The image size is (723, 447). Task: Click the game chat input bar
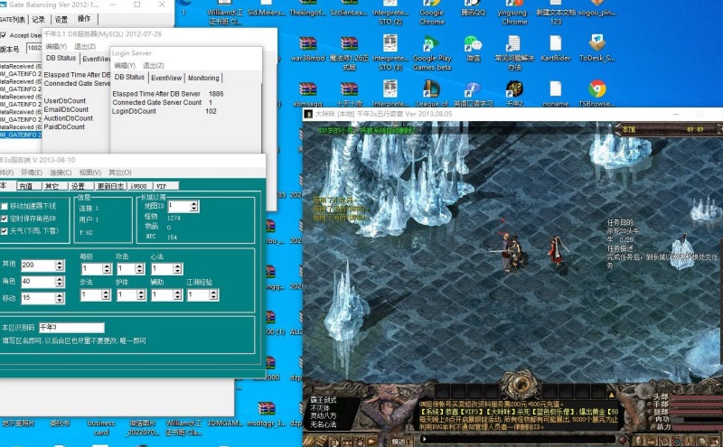coord(519,440)
